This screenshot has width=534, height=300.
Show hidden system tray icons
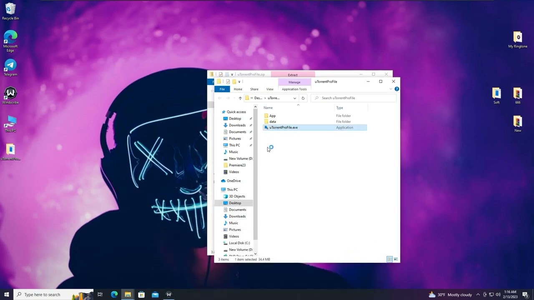(478, 295)
